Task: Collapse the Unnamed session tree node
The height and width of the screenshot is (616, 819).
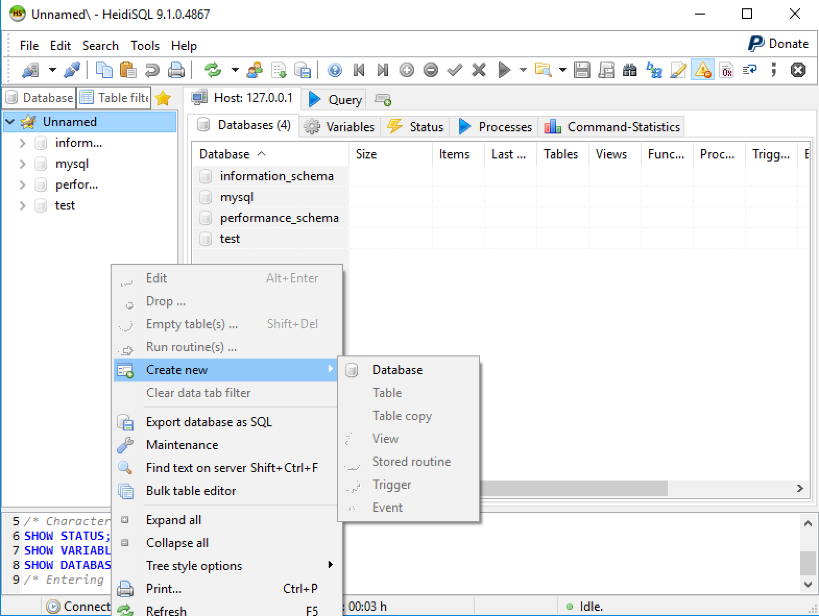Action: (x=10, y=122)
